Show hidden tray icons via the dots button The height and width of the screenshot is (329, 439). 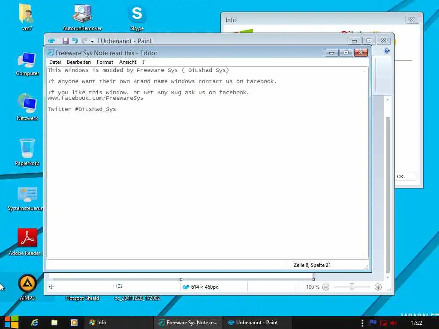click(x=362, y=323)
